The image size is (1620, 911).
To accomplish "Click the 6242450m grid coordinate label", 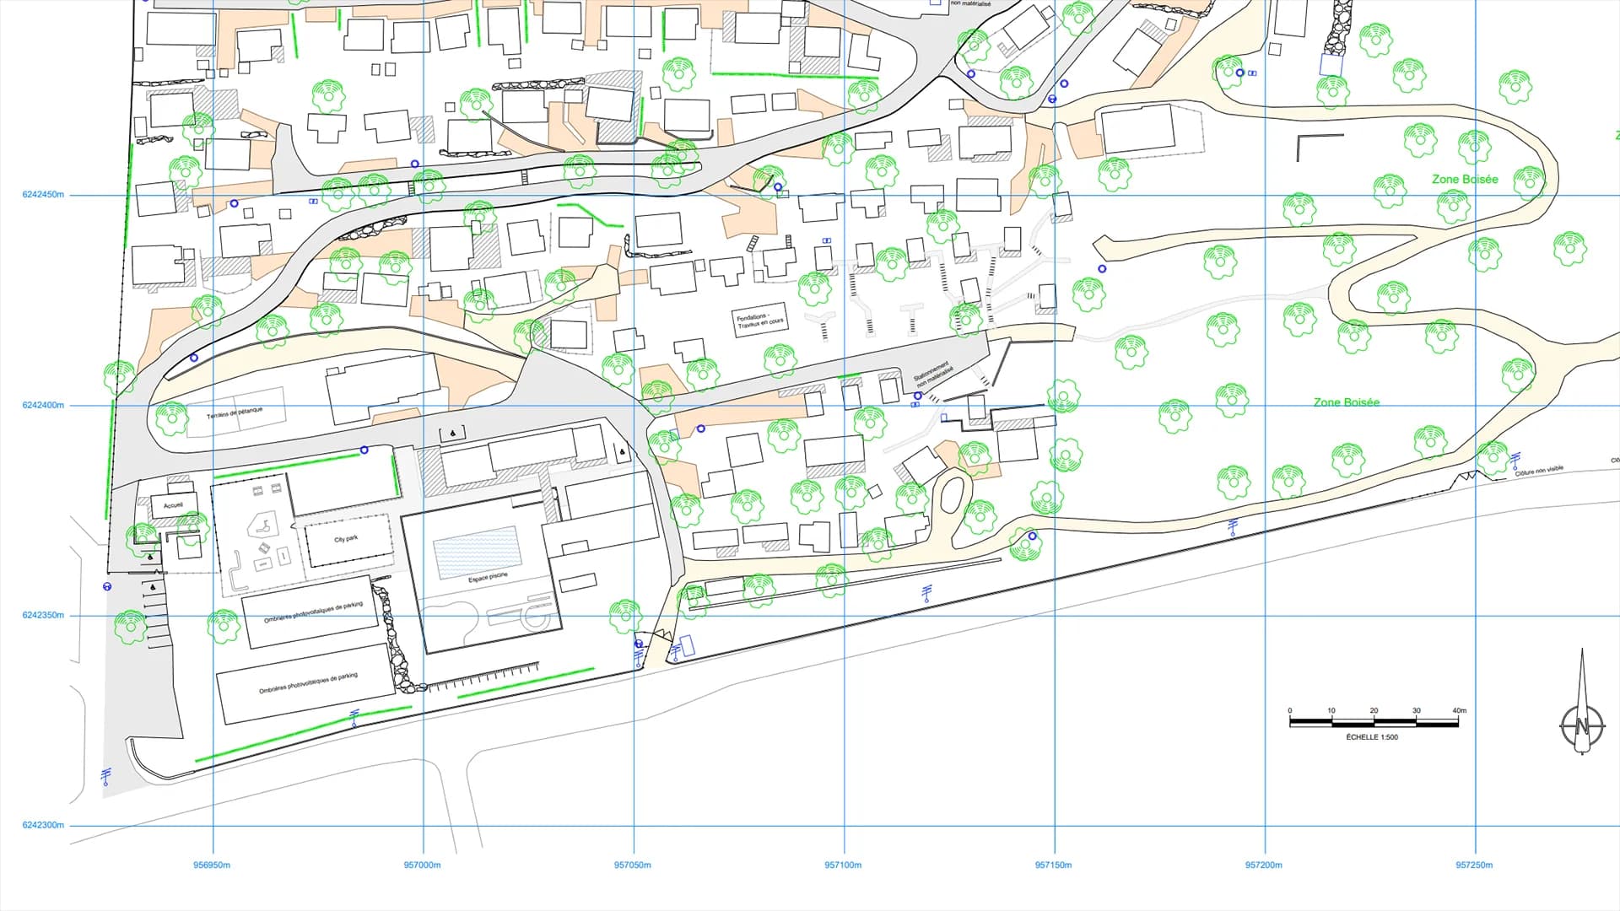I will pyautogui.click(x=43, y=195).
